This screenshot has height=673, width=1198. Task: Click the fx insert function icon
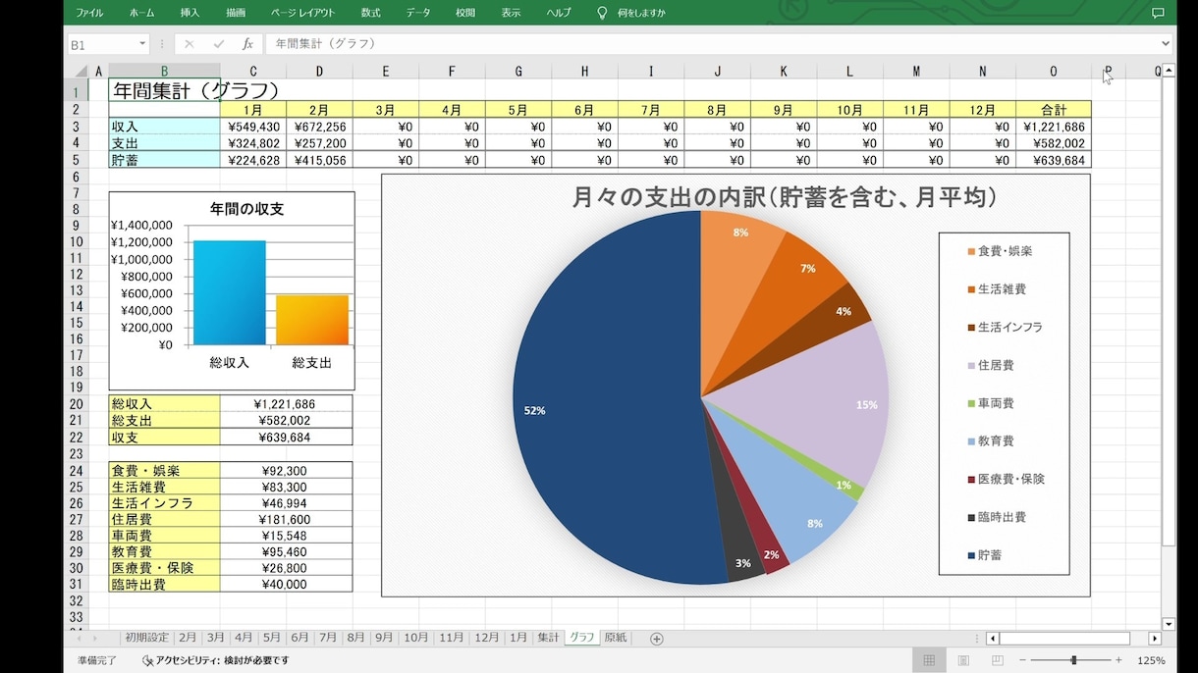click(x=247, y=44)
